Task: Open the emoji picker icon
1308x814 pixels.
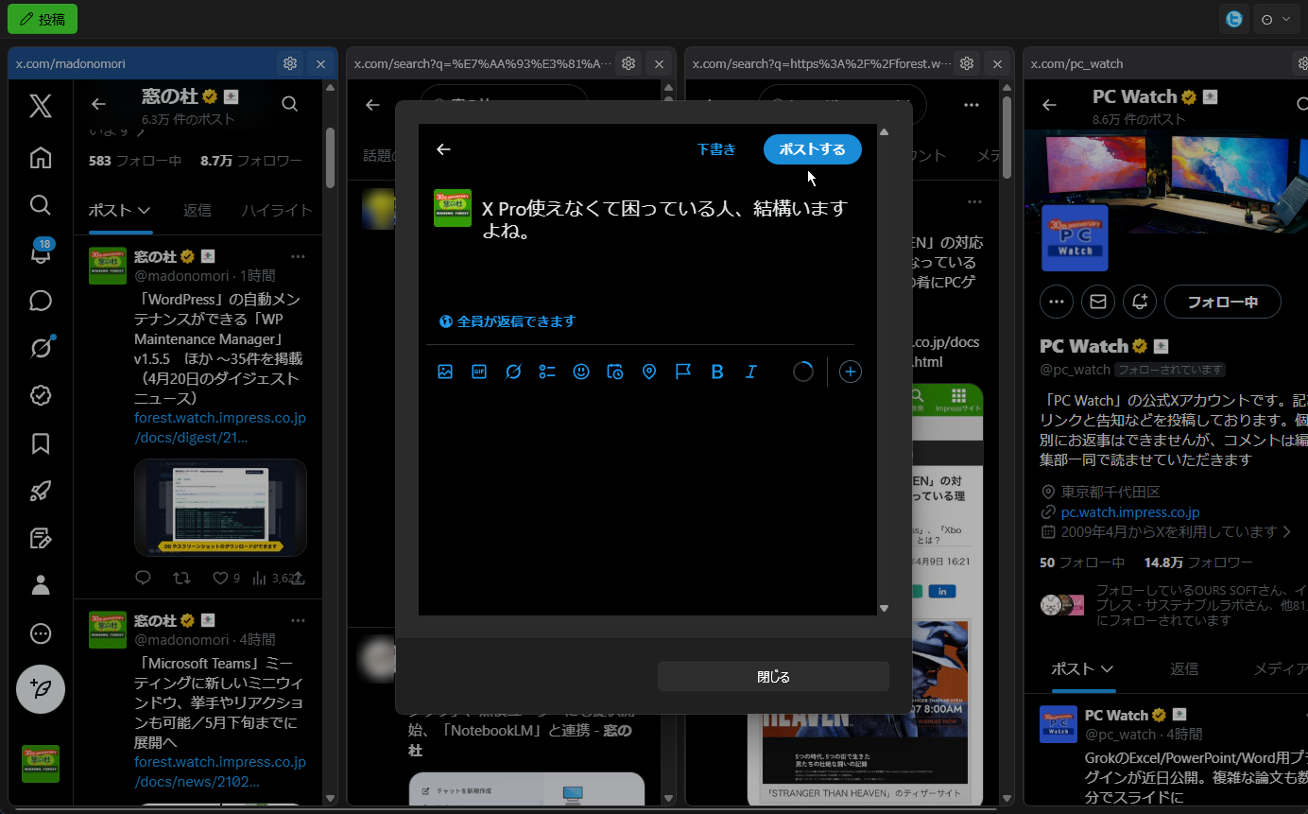Action: [580, 372]
